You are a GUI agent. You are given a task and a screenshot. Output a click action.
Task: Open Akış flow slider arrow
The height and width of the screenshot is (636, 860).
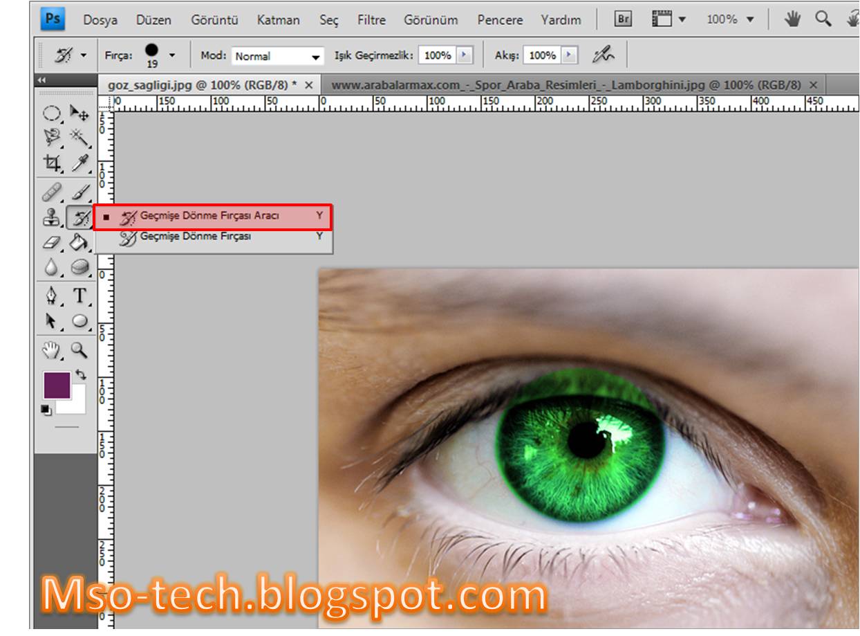tap(570, 55)
